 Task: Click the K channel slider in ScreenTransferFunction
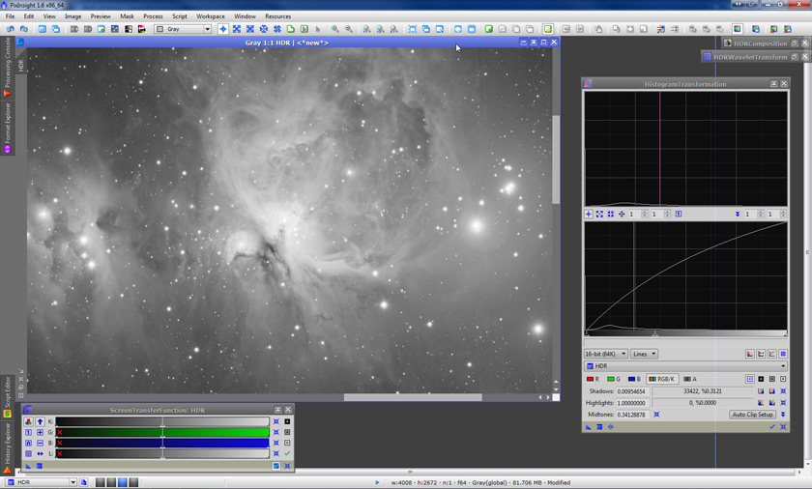pyautogui.click(x=162, y=422)
